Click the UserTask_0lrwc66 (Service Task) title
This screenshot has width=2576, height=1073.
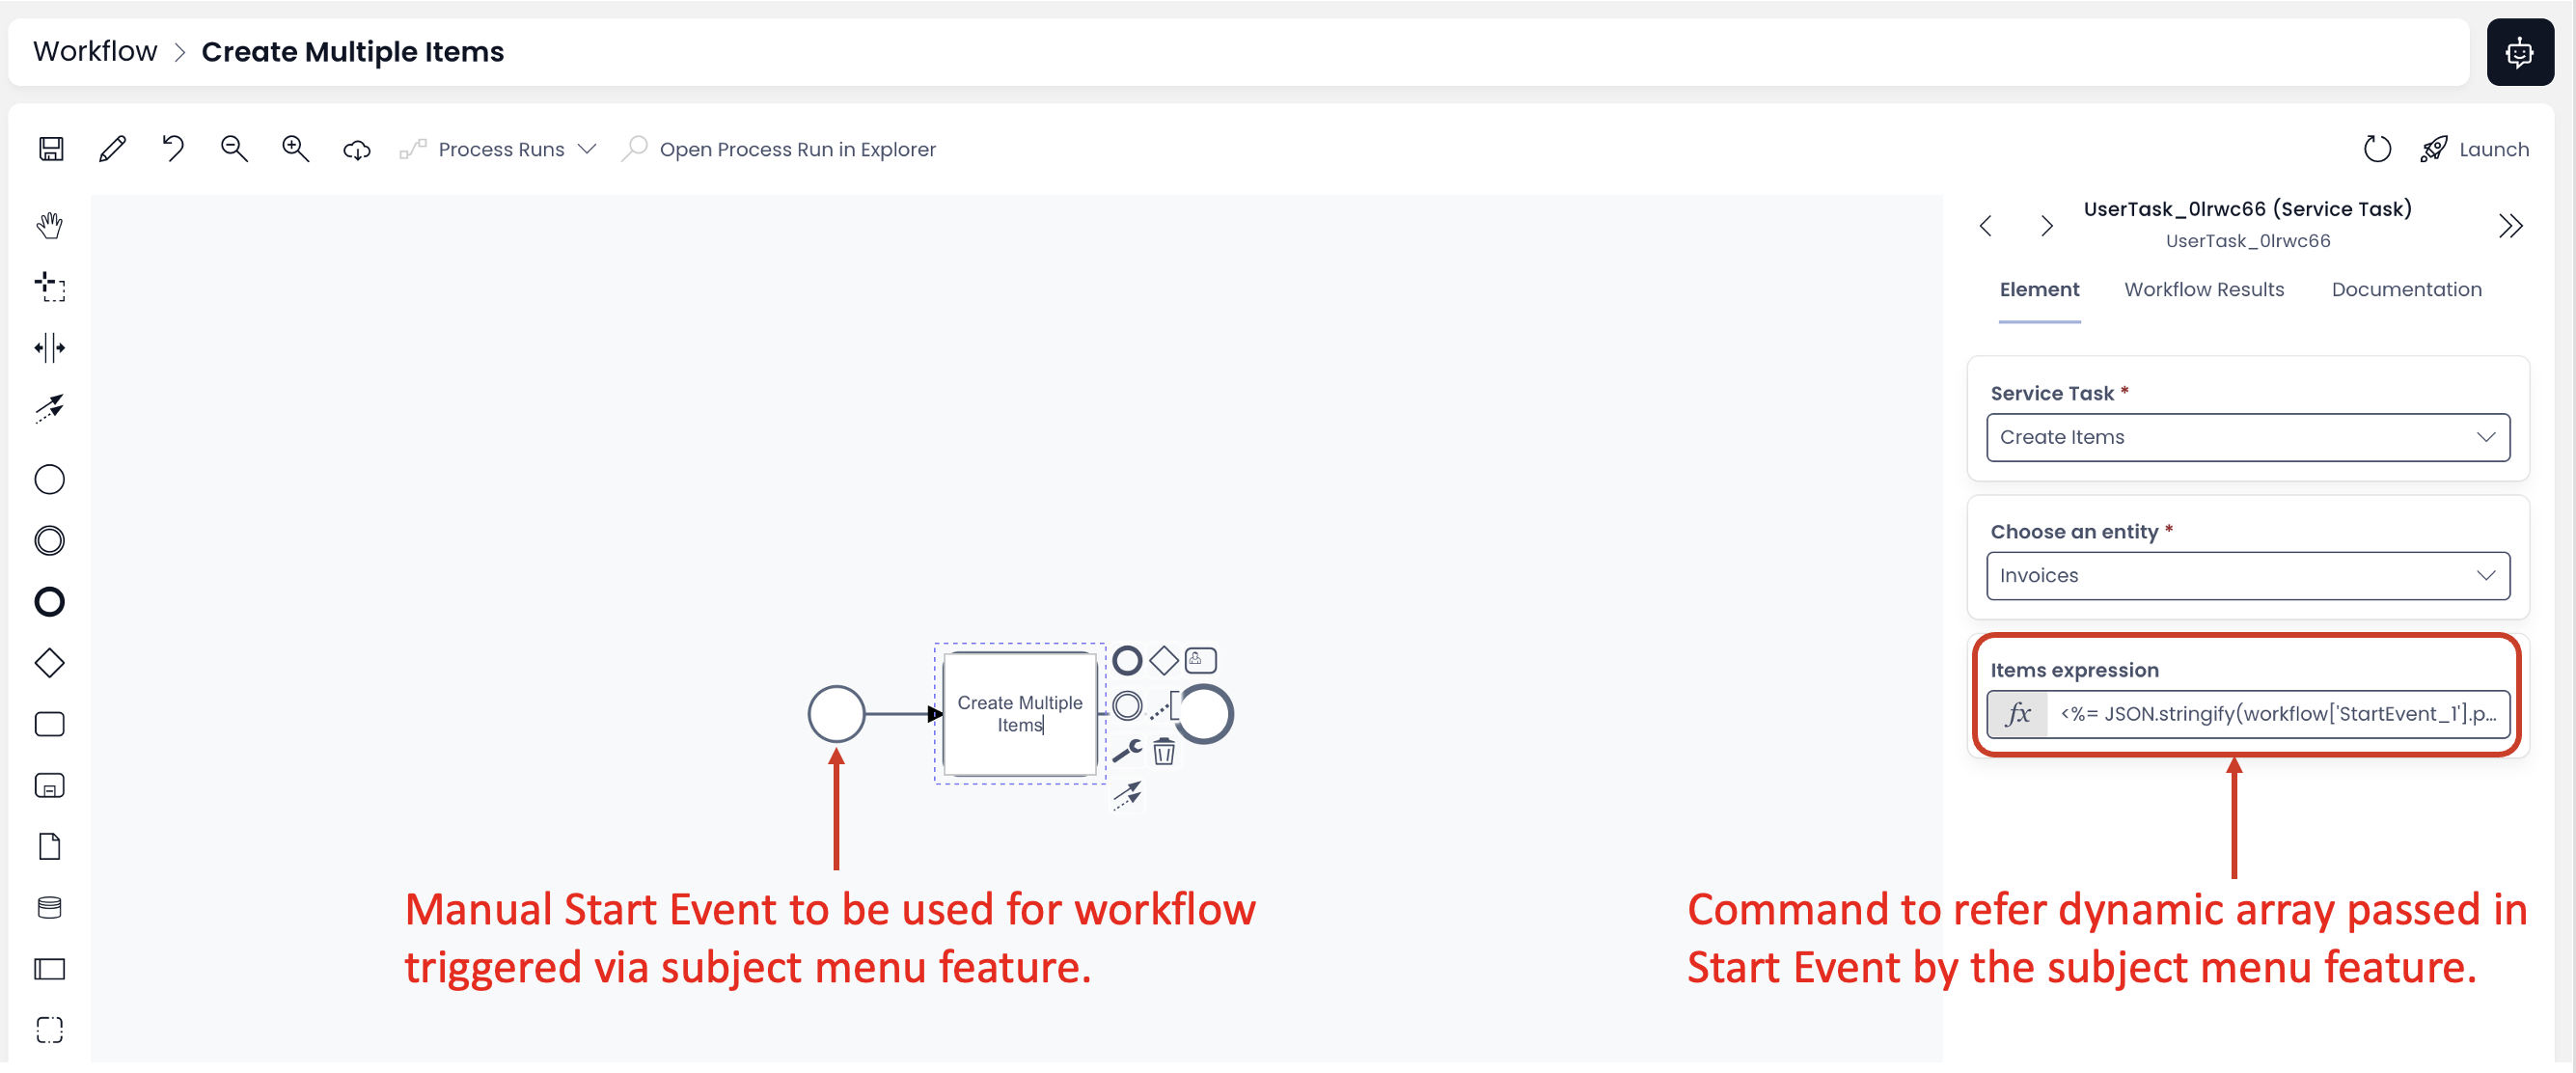pos(2247,209)
